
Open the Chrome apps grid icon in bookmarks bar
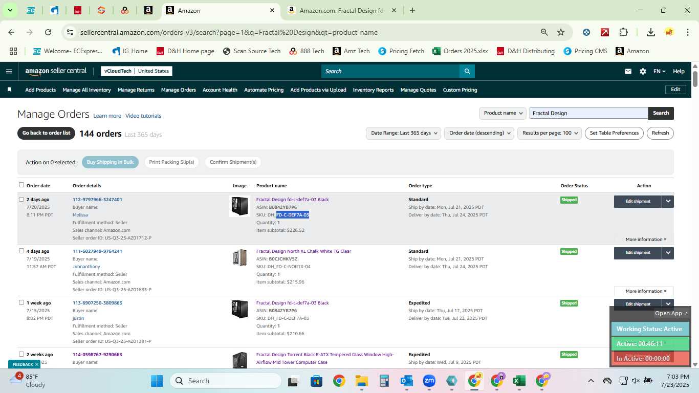pyautogui.click(x=13, y=51)
